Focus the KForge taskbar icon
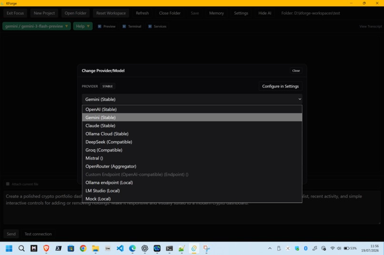Image resolution: width=384 pixels, height=255 pixels. point(194,248)
